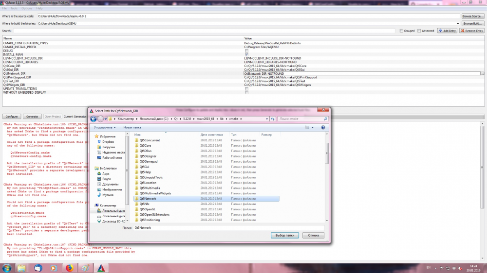Click the Папка name input field
487x273 pixels.
[x=229, y=228]
